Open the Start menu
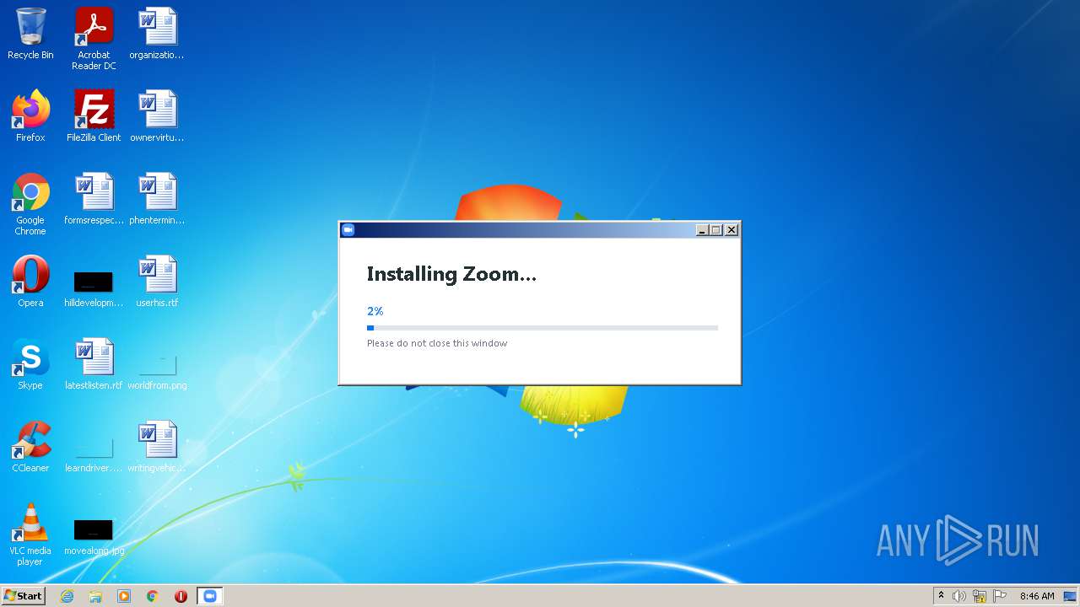Viewport: 1080px width, 607px height. 24,595
